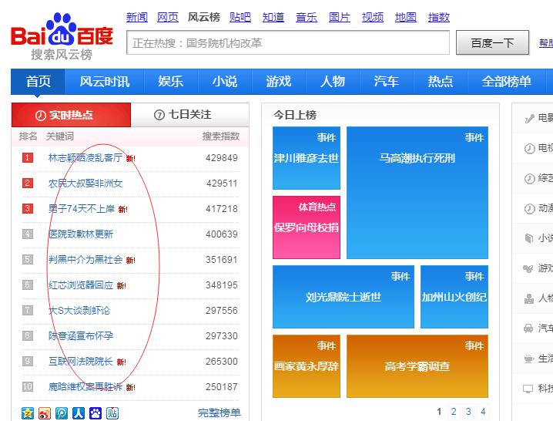Open keyword 医院致歉林更新

point(81,234)
